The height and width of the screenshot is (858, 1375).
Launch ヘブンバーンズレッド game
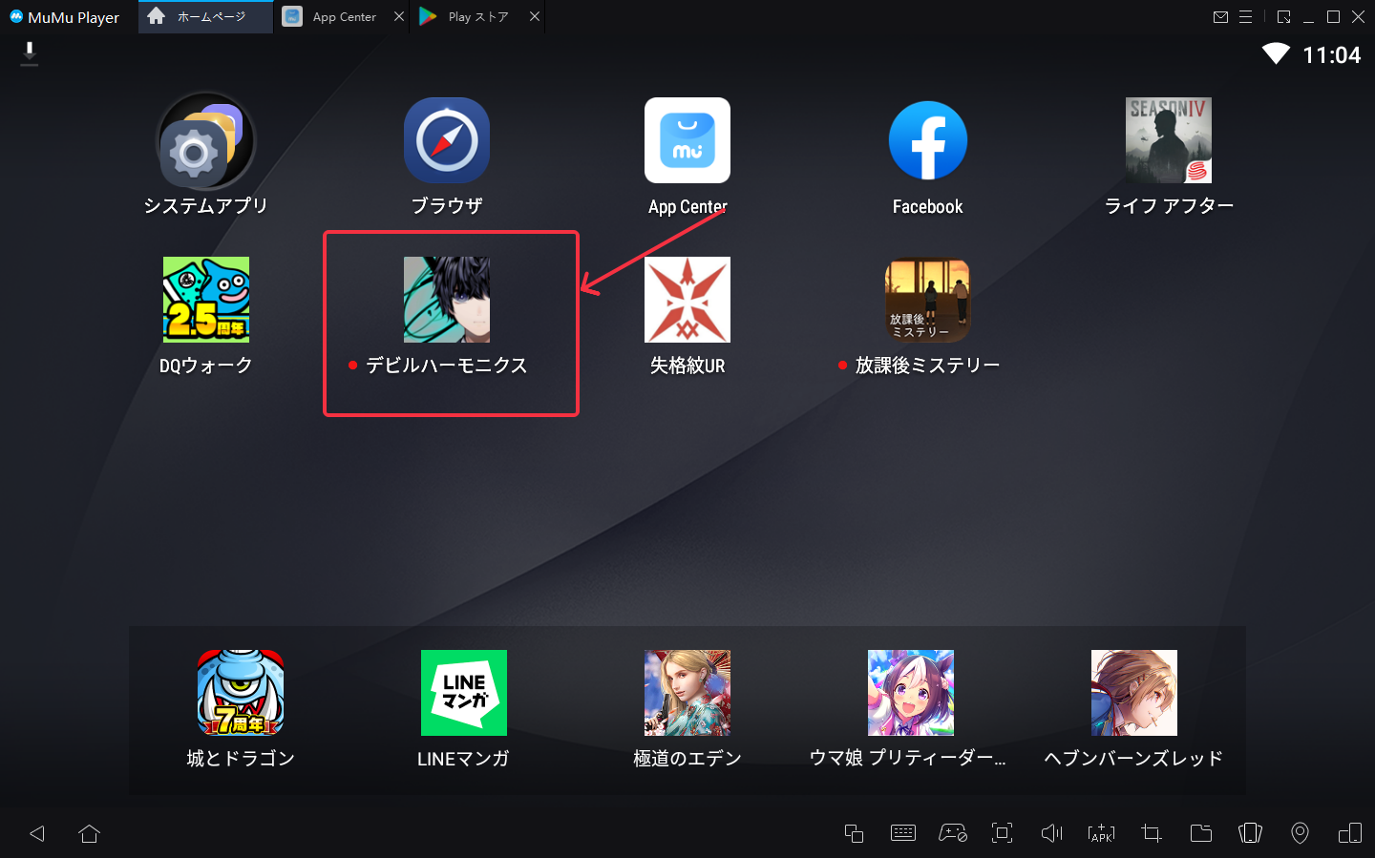[x=1134, y=693]
